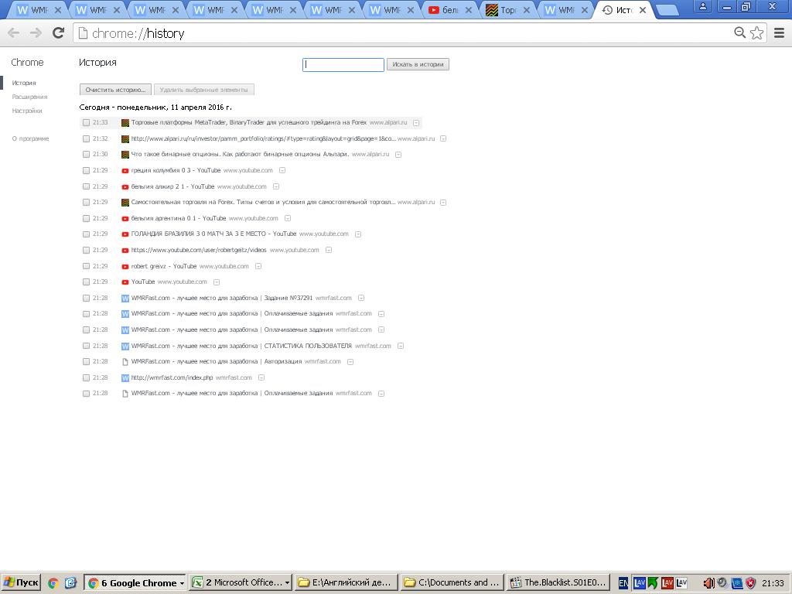Open dropdown menu for ГОЛАНДИЯ БРАЗИЛИЯ entry
The width and height of the screenshot is (792, 594).
coord(358,234)
